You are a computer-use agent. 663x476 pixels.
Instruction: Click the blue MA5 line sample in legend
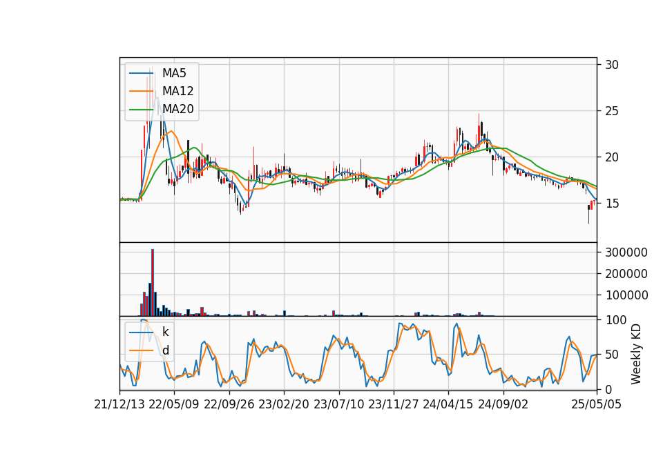click(141, 74)
